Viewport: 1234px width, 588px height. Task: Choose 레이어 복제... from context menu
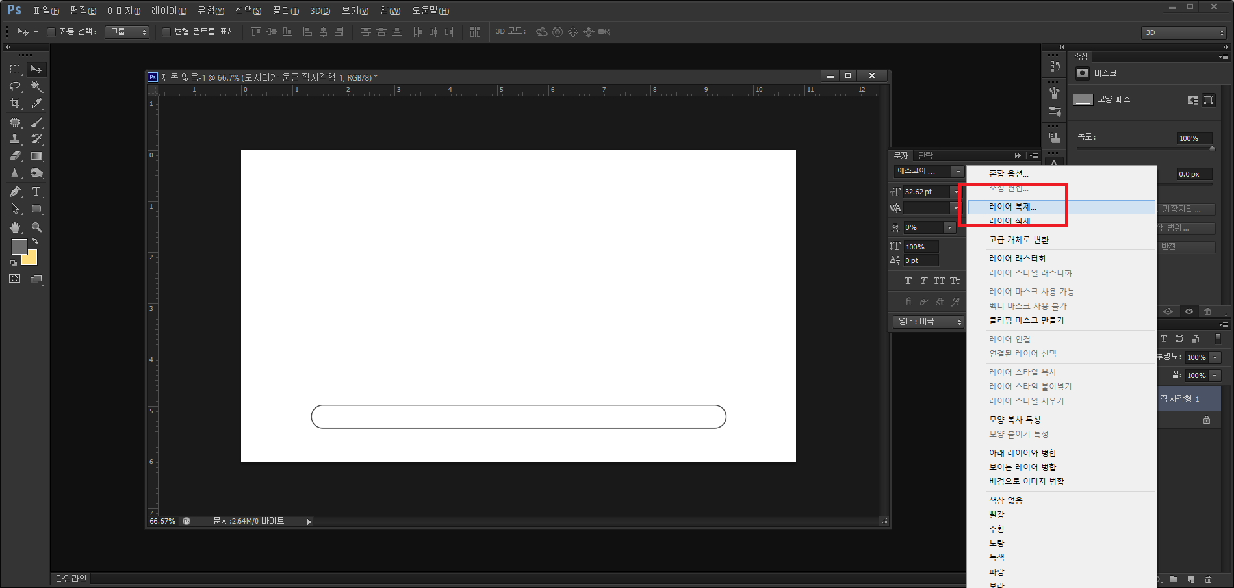[1061, 207]
